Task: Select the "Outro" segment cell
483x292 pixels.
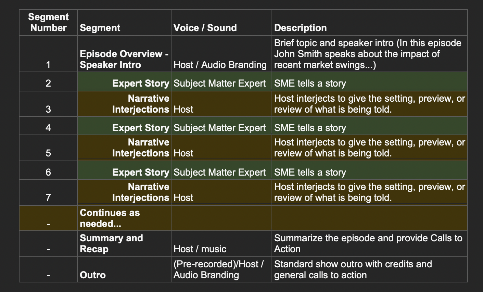Action: click(x=124, y=269)
